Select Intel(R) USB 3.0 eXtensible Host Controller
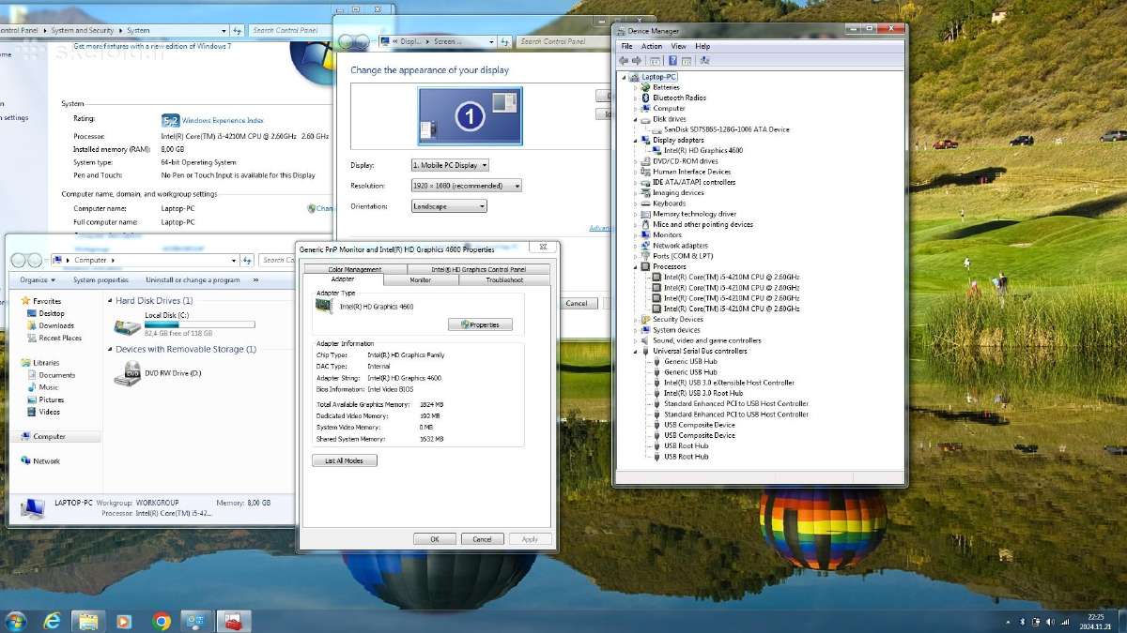The height and width of the screenshot is (633, 1127). (729, 383)
